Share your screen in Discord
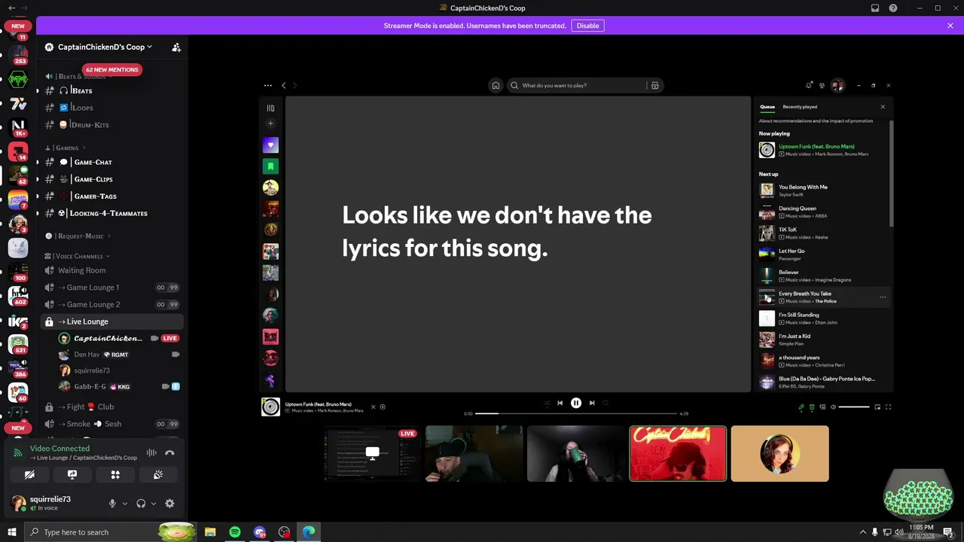 72,475
